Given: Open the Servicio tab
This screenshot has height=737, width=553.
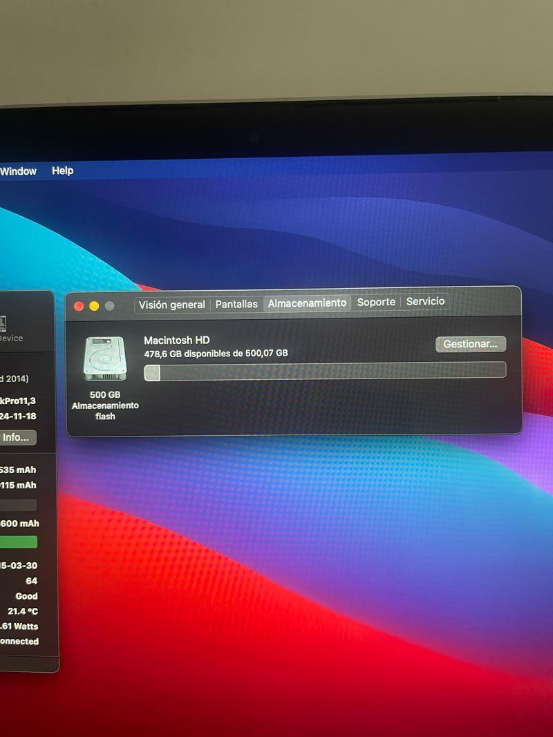Looking at the screenshot, I should (425, 301).
